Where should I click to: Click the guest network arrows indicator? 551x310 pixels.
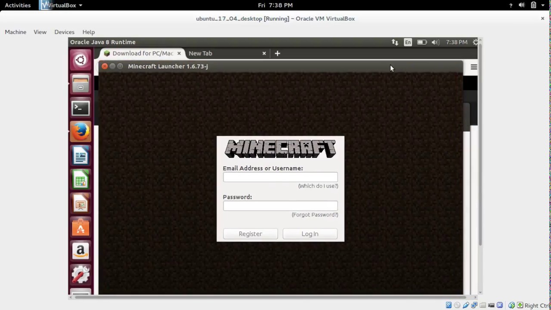click(395, 42)
